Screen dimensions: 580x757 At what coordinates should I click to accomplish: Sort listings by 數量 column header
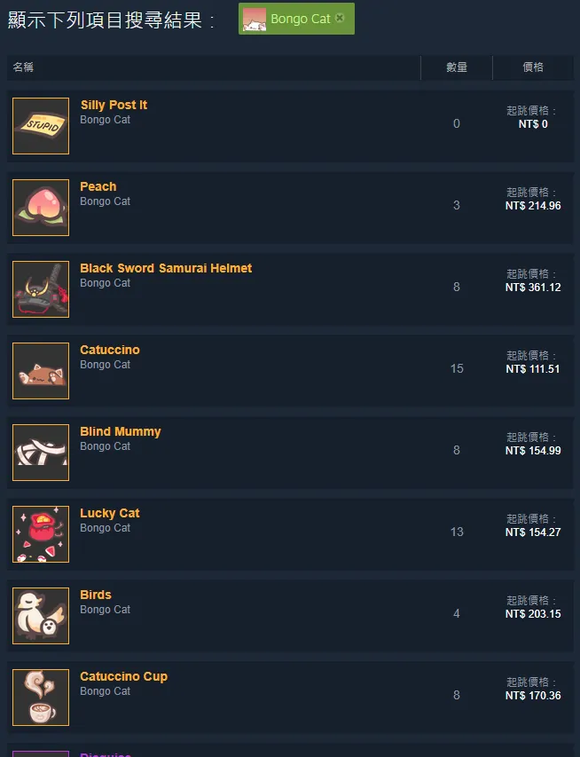(457, 67)
